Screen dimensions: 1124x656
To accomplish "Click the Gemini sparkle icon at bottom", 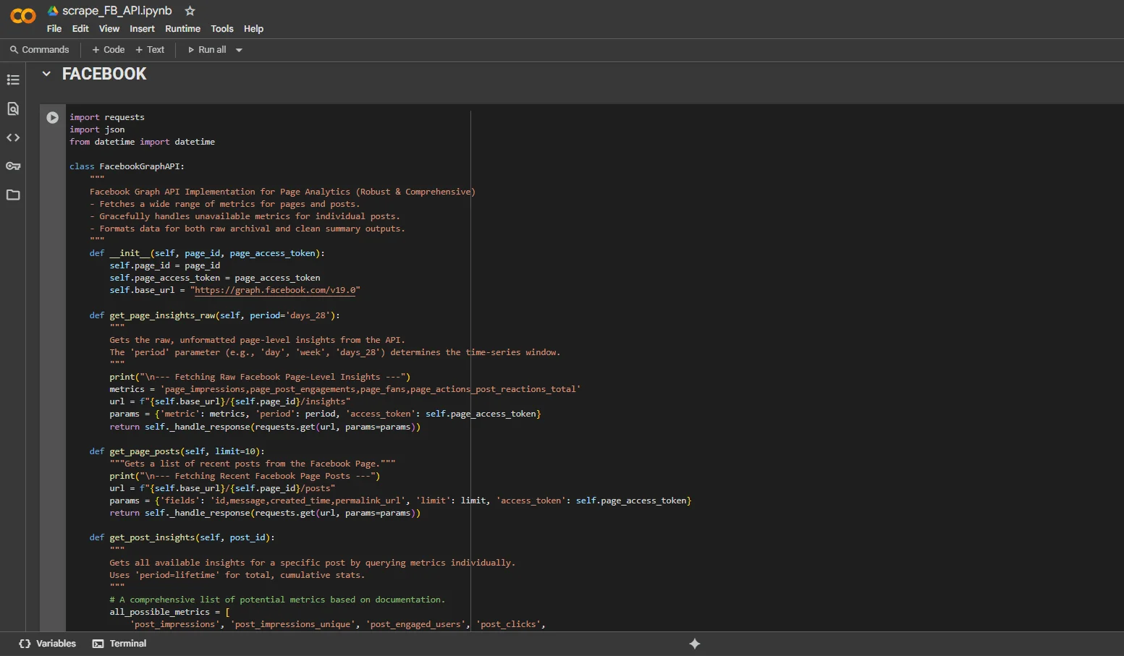I will (x=694, y=644).
